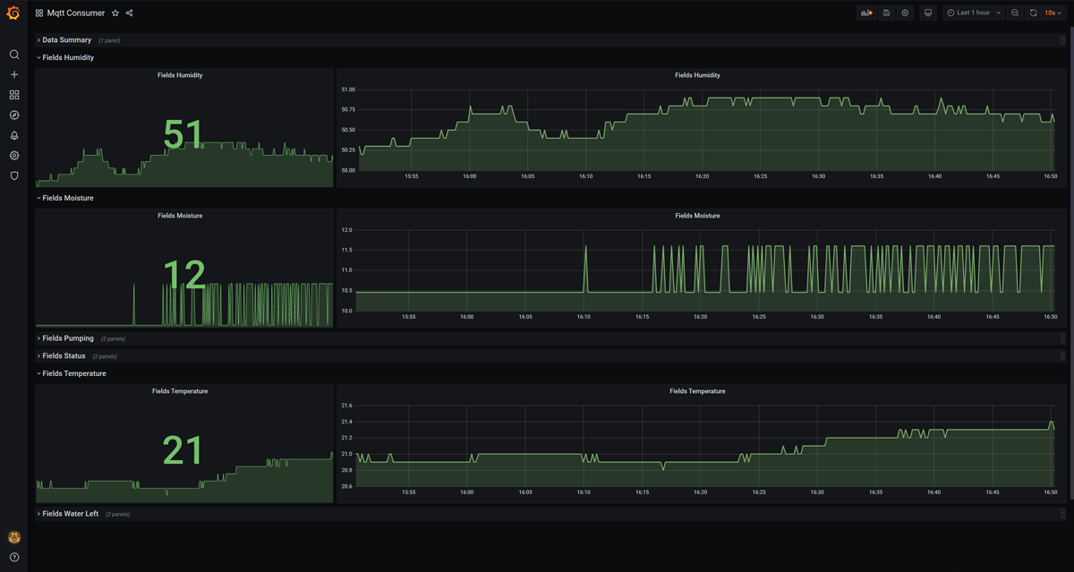Save the current dashboard
The image size is (1074, 572).
tap(886, 13)
